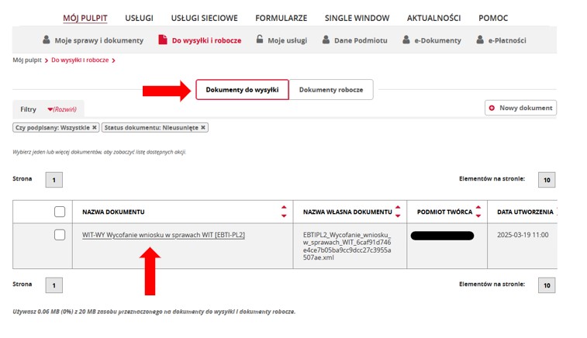Sort the table by Nazwa dokumentu arrows
This screenshot has width=587, height=338.
(x=282, y=212)
